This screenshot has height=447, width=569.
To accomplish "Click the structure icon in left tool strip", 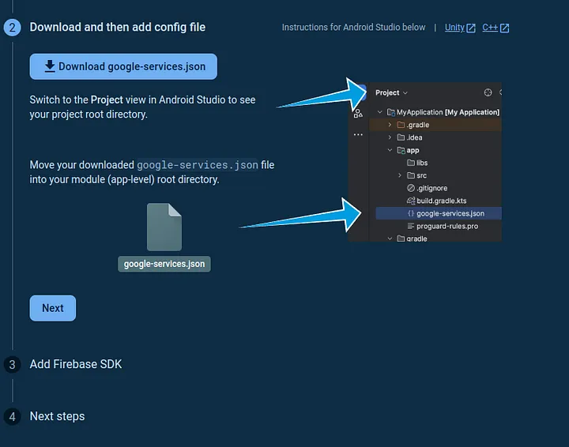I will tap(358, 114).
